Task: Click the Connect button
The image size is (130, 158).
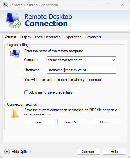Action: [88, 152]
